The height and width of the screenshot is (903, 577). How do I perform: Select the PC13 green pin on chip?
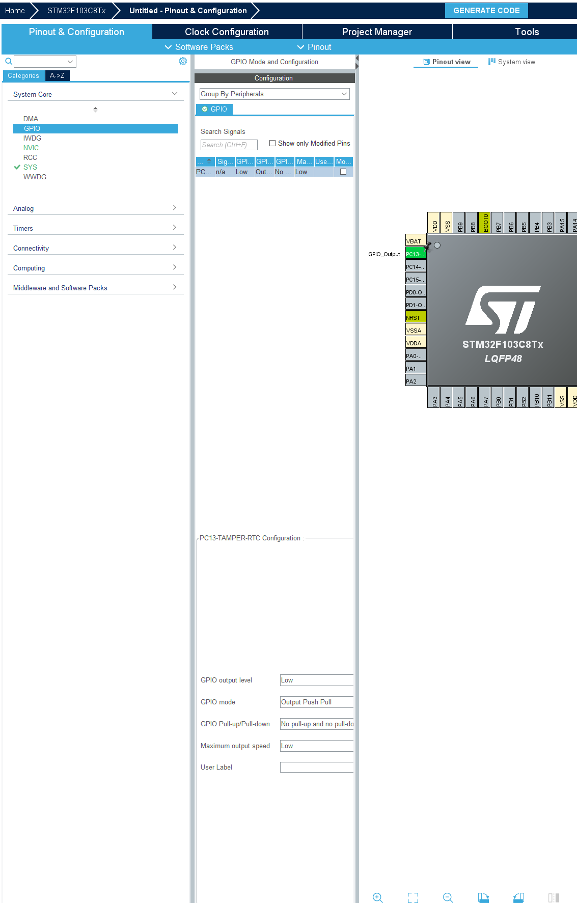click(x=416, y=254)
